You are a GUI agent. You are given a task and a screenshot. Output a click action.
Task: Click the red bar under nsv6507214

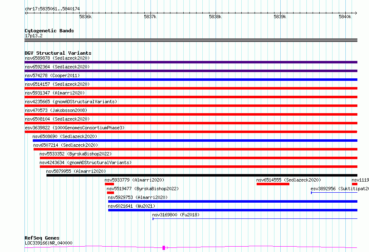pyautogui.click(x=196, y=149)
